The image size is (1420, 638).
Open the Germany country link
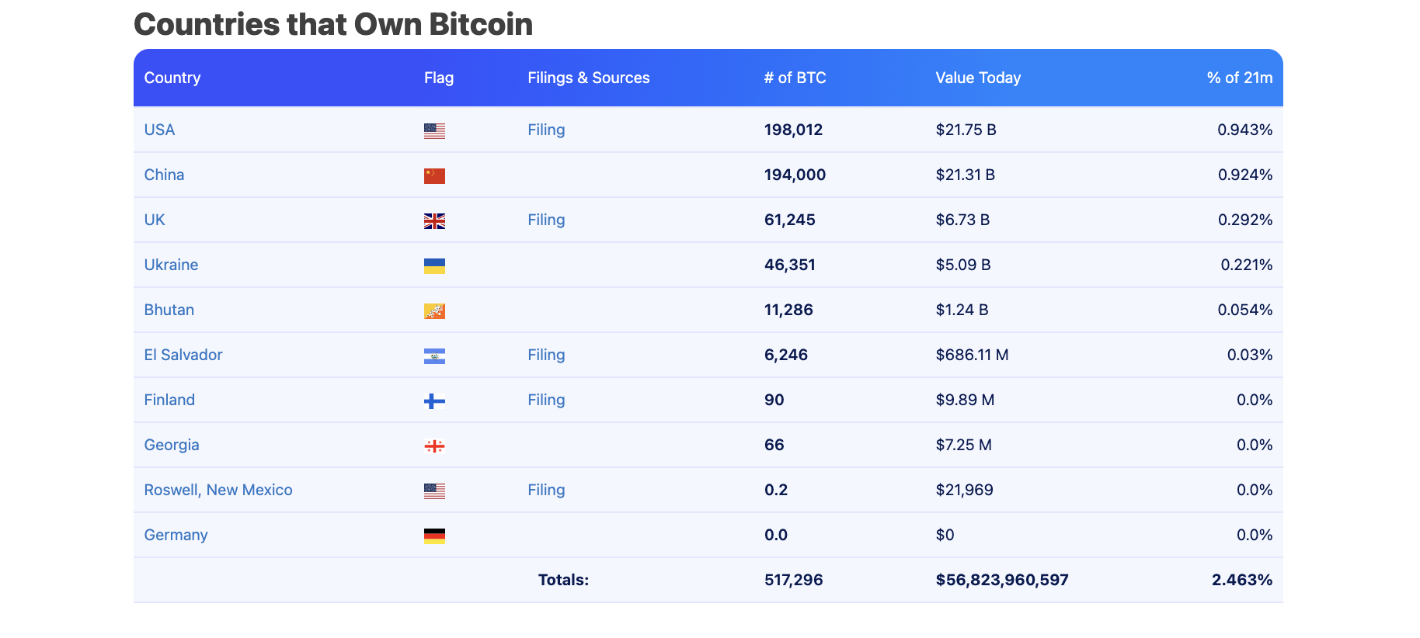pos(176,535)
